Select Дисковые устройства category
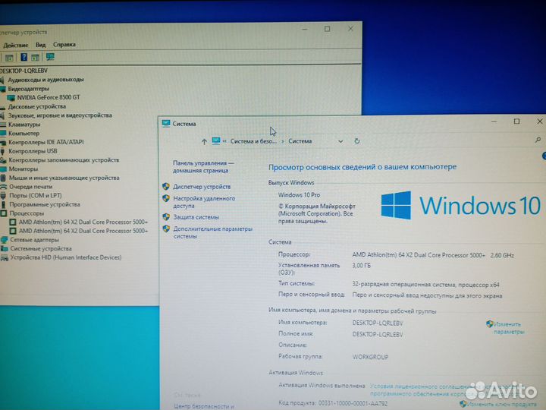The image size is (546, 410). point(37,106)
